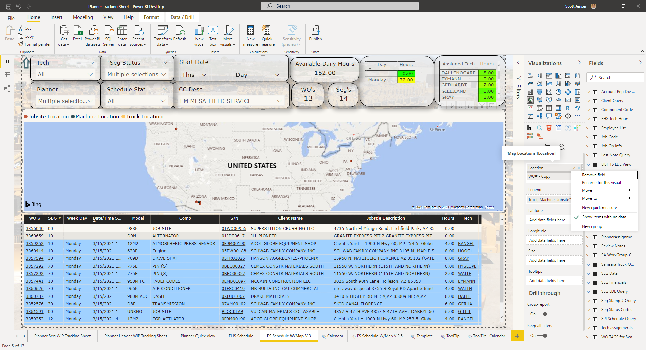Open the Schedule Status All dropdown

(136, 101)
